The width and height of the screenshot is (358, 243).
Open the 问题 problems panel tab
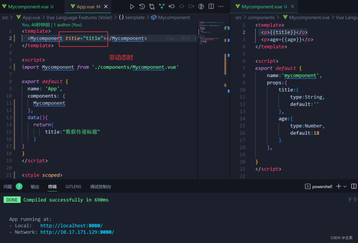point(7,187)
